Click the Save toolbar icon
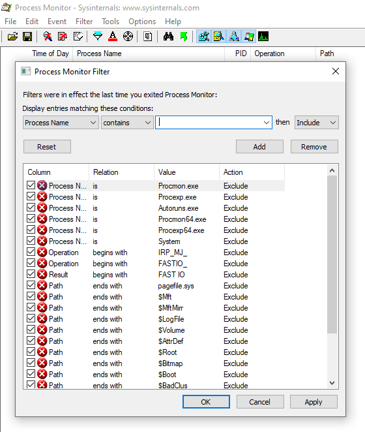Screen dimensions: 365x432 [27, 37]
